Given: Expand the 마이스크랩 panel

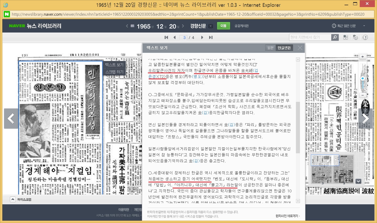Looking at the screenshot, I should tap(13, 199).
